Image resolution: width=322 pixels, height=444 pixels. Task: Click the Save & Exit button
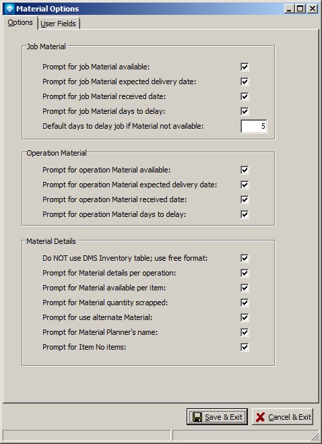(x=217, y=417)
